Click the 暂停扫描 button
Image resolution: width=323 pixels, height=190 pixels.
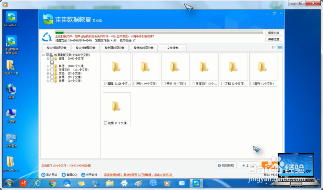coord(274,33)
